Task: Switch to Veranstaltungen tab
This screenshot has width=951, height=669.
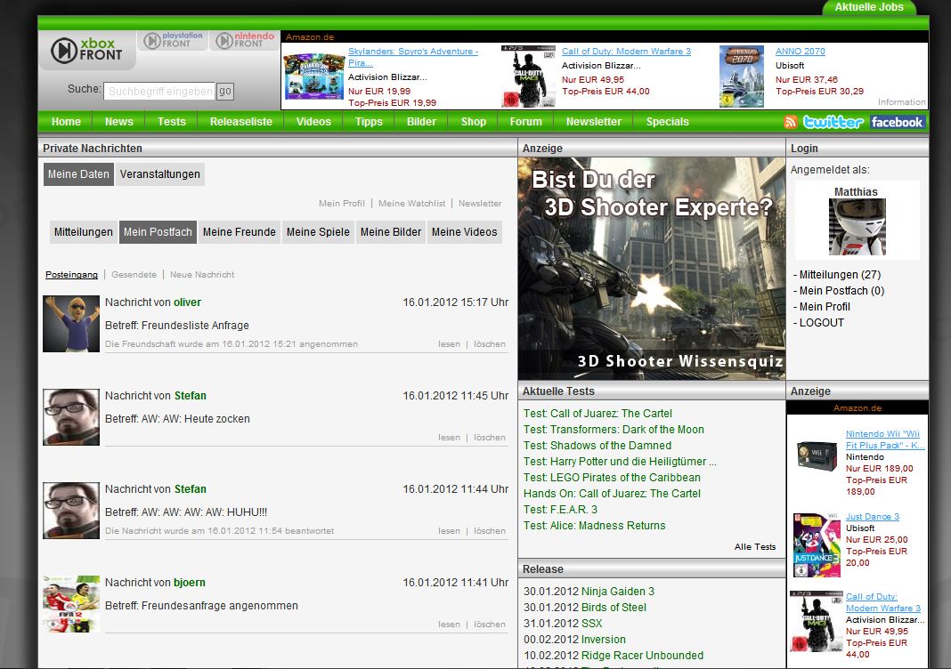Action: coord(159,174)
